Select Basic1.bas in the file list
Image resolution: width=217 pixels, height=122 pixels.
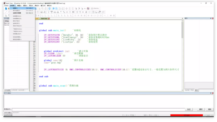6,23
